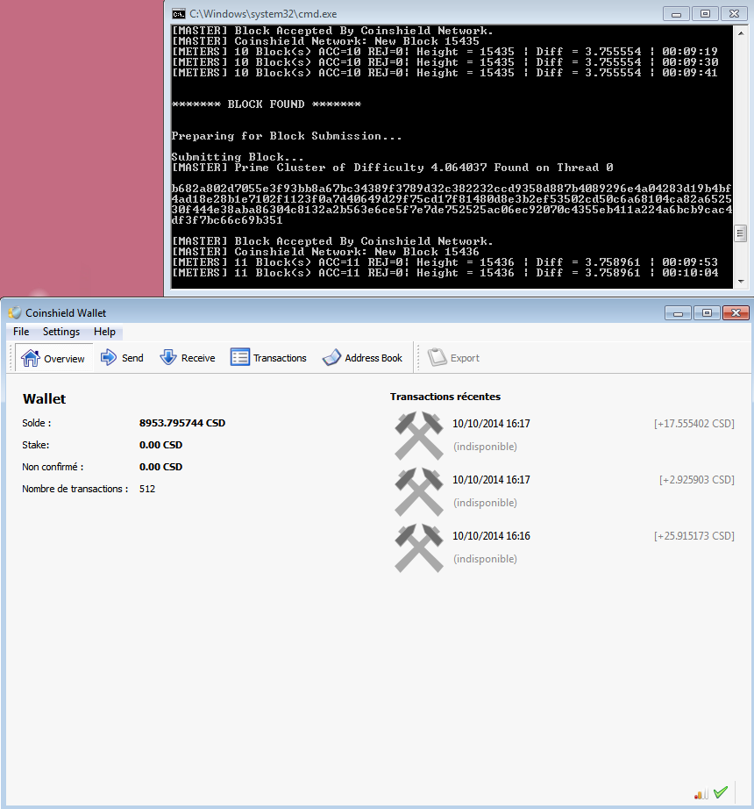Screen dimensions: 754x809
Task: Click date 10/10/2014 16:16 transaction
Action: 491,536
